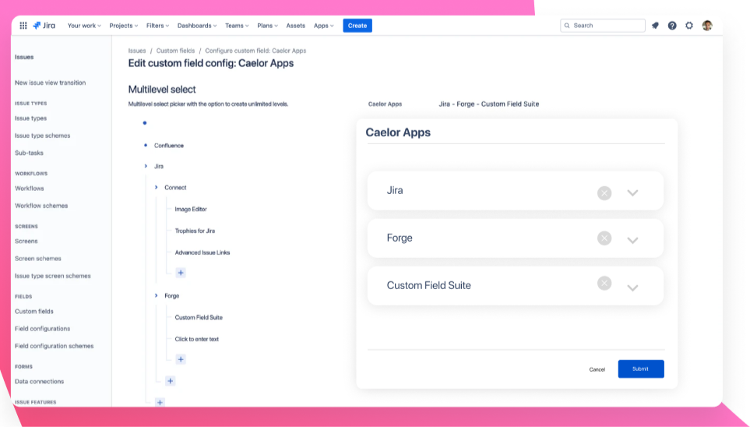The height and width of the screenshot is (427, 750).
Task: Open Issue type schemes in sidebar
Action: [43, 136]
